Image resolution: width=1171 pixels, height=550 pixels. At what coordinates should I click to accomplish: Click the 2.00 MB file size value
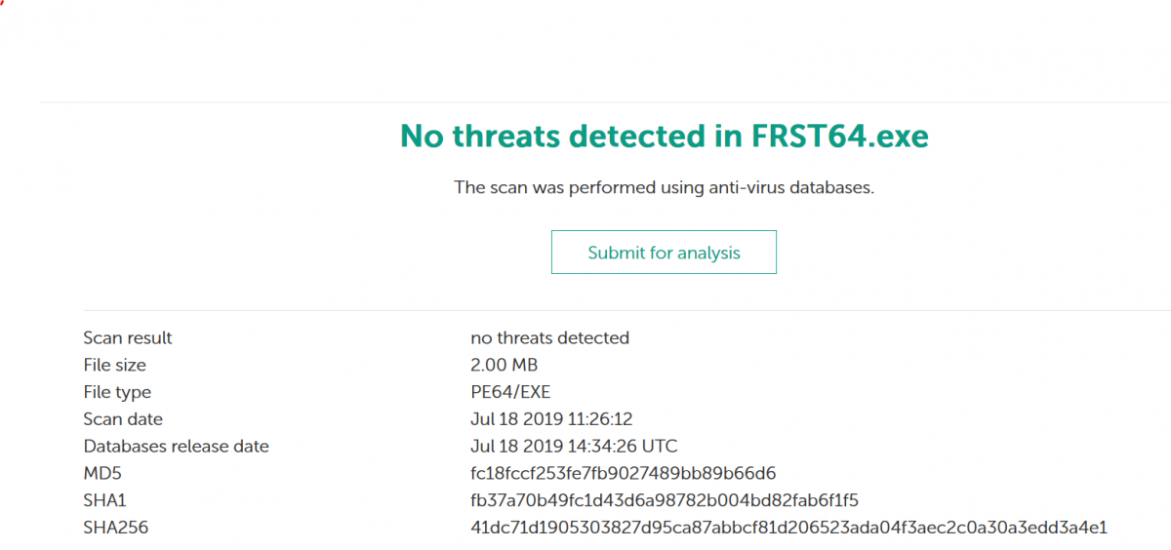[504, 366]
